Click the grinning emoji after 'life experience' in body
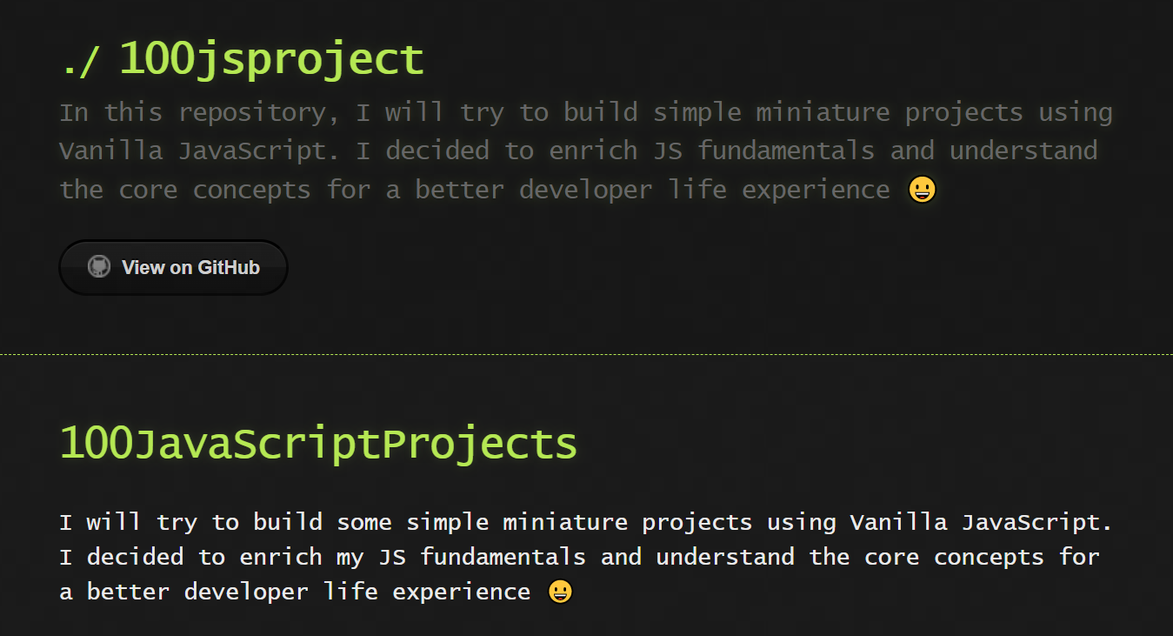This screenshot has height=636, width=1173. tap(561, 592)
